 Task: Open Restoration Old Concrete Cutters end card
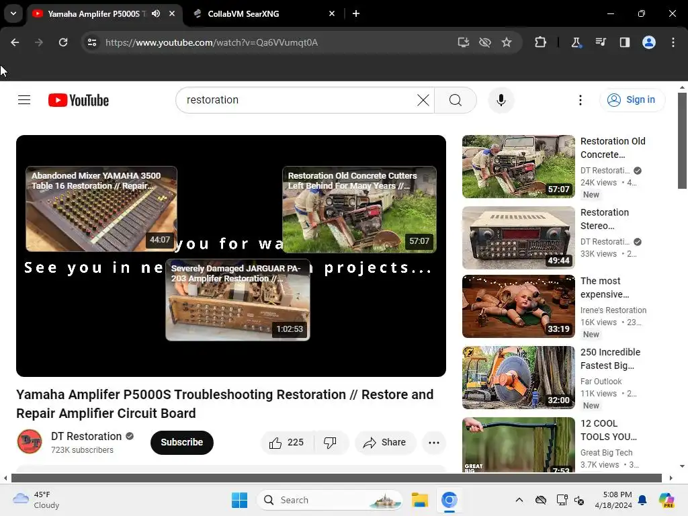(x=359, y=210)
